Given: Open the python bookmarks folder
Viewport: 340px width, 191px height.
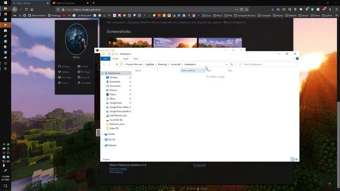Looking at the screenshot, I should 327,15.
